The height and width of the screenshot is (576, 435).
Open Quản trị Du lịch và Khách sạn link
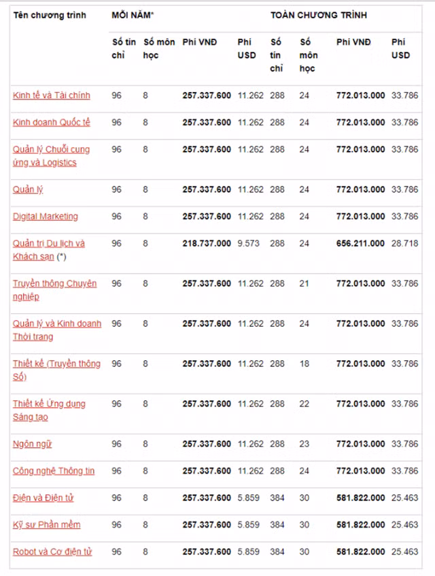point(49,250)
